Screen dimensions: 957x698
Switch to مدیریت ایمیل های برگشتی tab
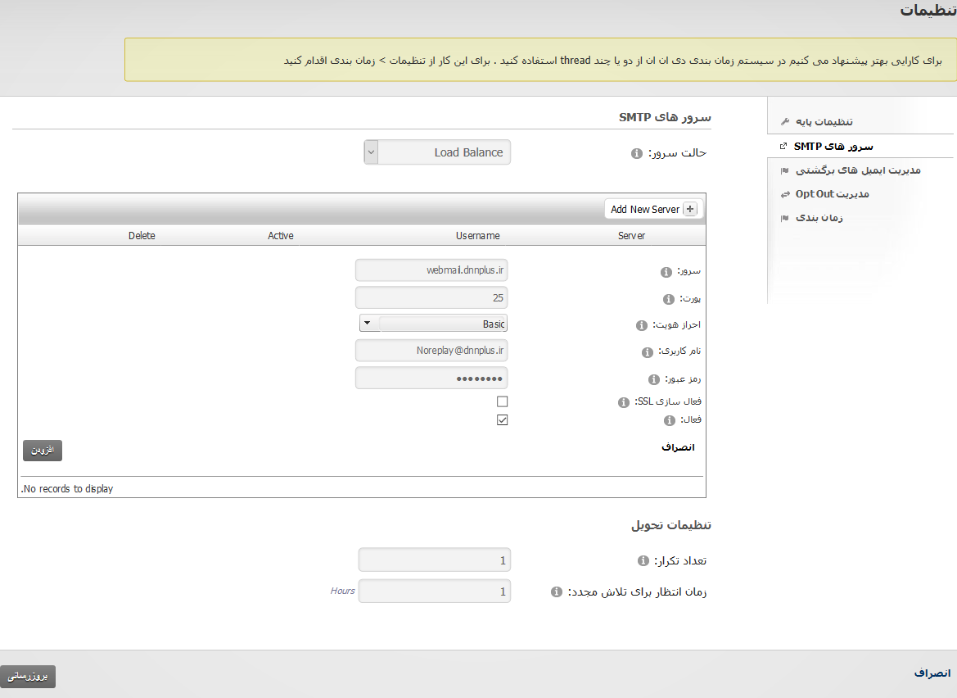(858, 170)
